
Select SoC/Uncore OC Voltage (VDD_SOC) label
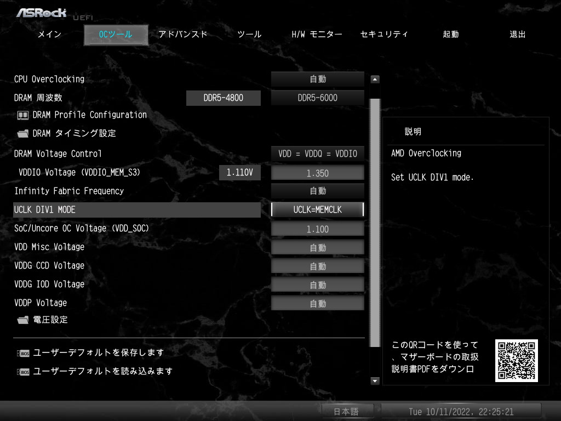[82, 228]
